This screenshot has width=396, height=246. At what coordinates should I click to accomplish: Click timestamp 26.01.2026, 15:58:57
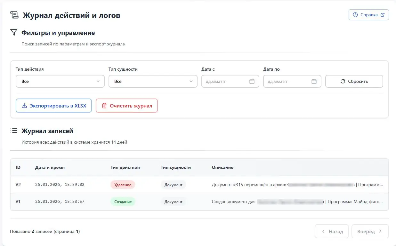click(x=60, y=202)
